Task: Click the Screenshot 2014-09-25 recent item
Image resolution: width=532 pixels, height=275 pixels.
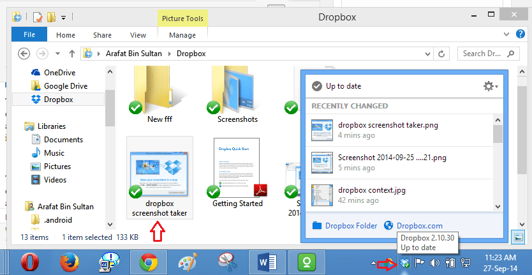Action: pyautogui.click(x=399, y=163)
